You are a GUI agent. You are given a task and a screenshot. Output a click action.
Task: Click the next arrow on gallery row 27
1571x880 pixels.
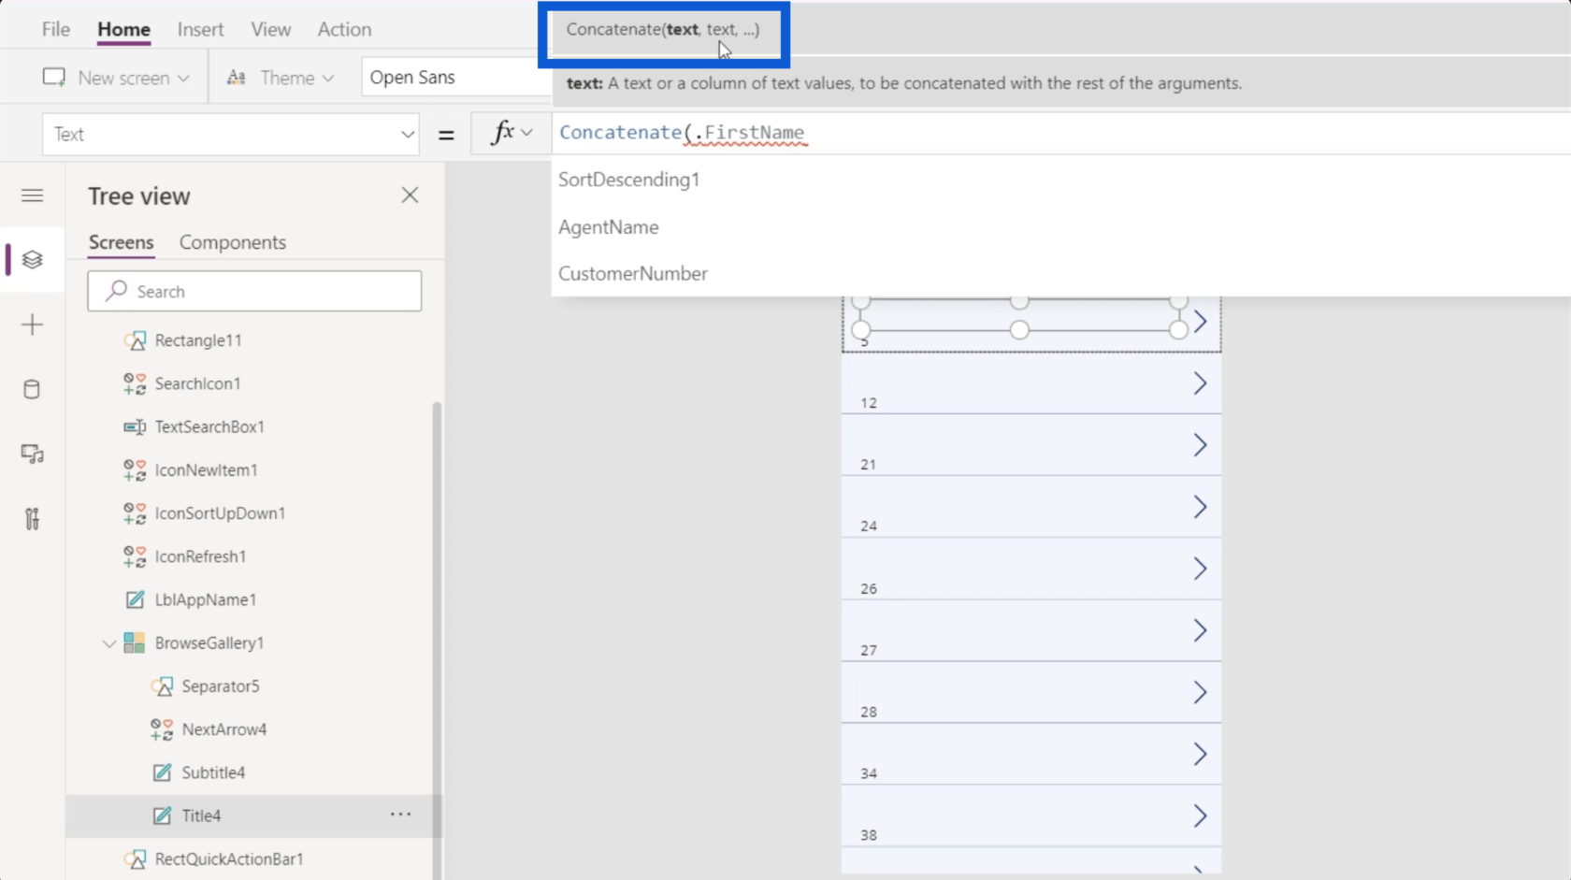(x=1200, y=630)
